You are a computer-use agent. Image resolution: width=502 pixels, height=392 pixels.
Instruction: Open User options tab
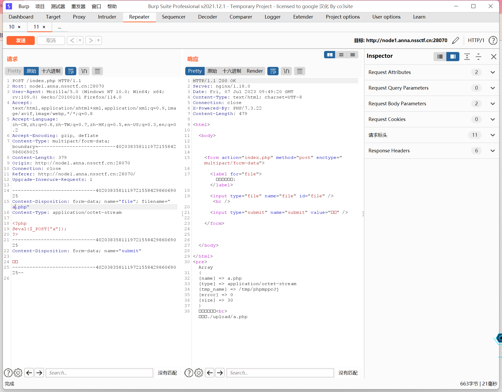coord(386,17)
